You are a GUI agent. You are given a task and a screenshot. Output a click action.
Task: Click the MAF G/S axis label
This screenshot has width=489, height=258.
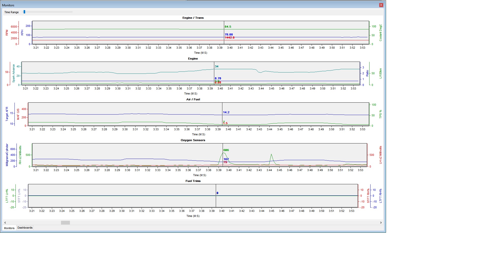(x=18, y=114)
